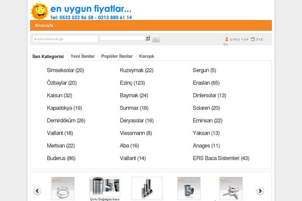This screenshot has height=201, width=302.
Task: Open the Simseksolar (20) category
Action: coord(65,70)
